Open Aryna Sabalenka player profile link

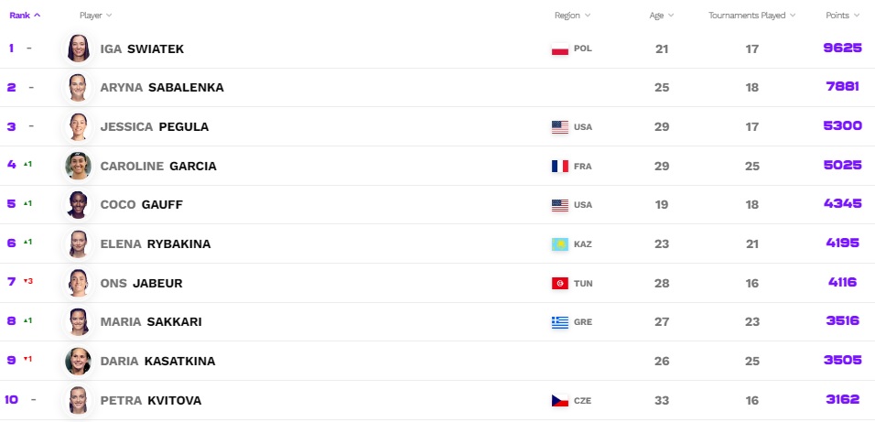tap(162, 88)
